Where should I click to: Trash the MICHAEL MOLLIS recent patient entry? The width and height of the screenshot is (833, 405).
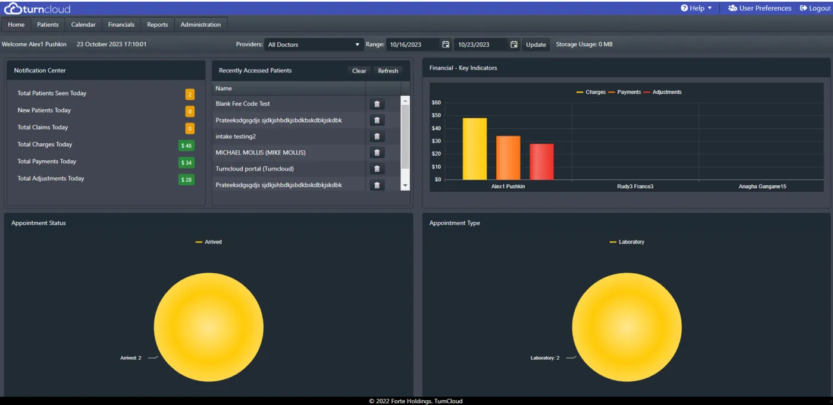click(x=377, y=153)
